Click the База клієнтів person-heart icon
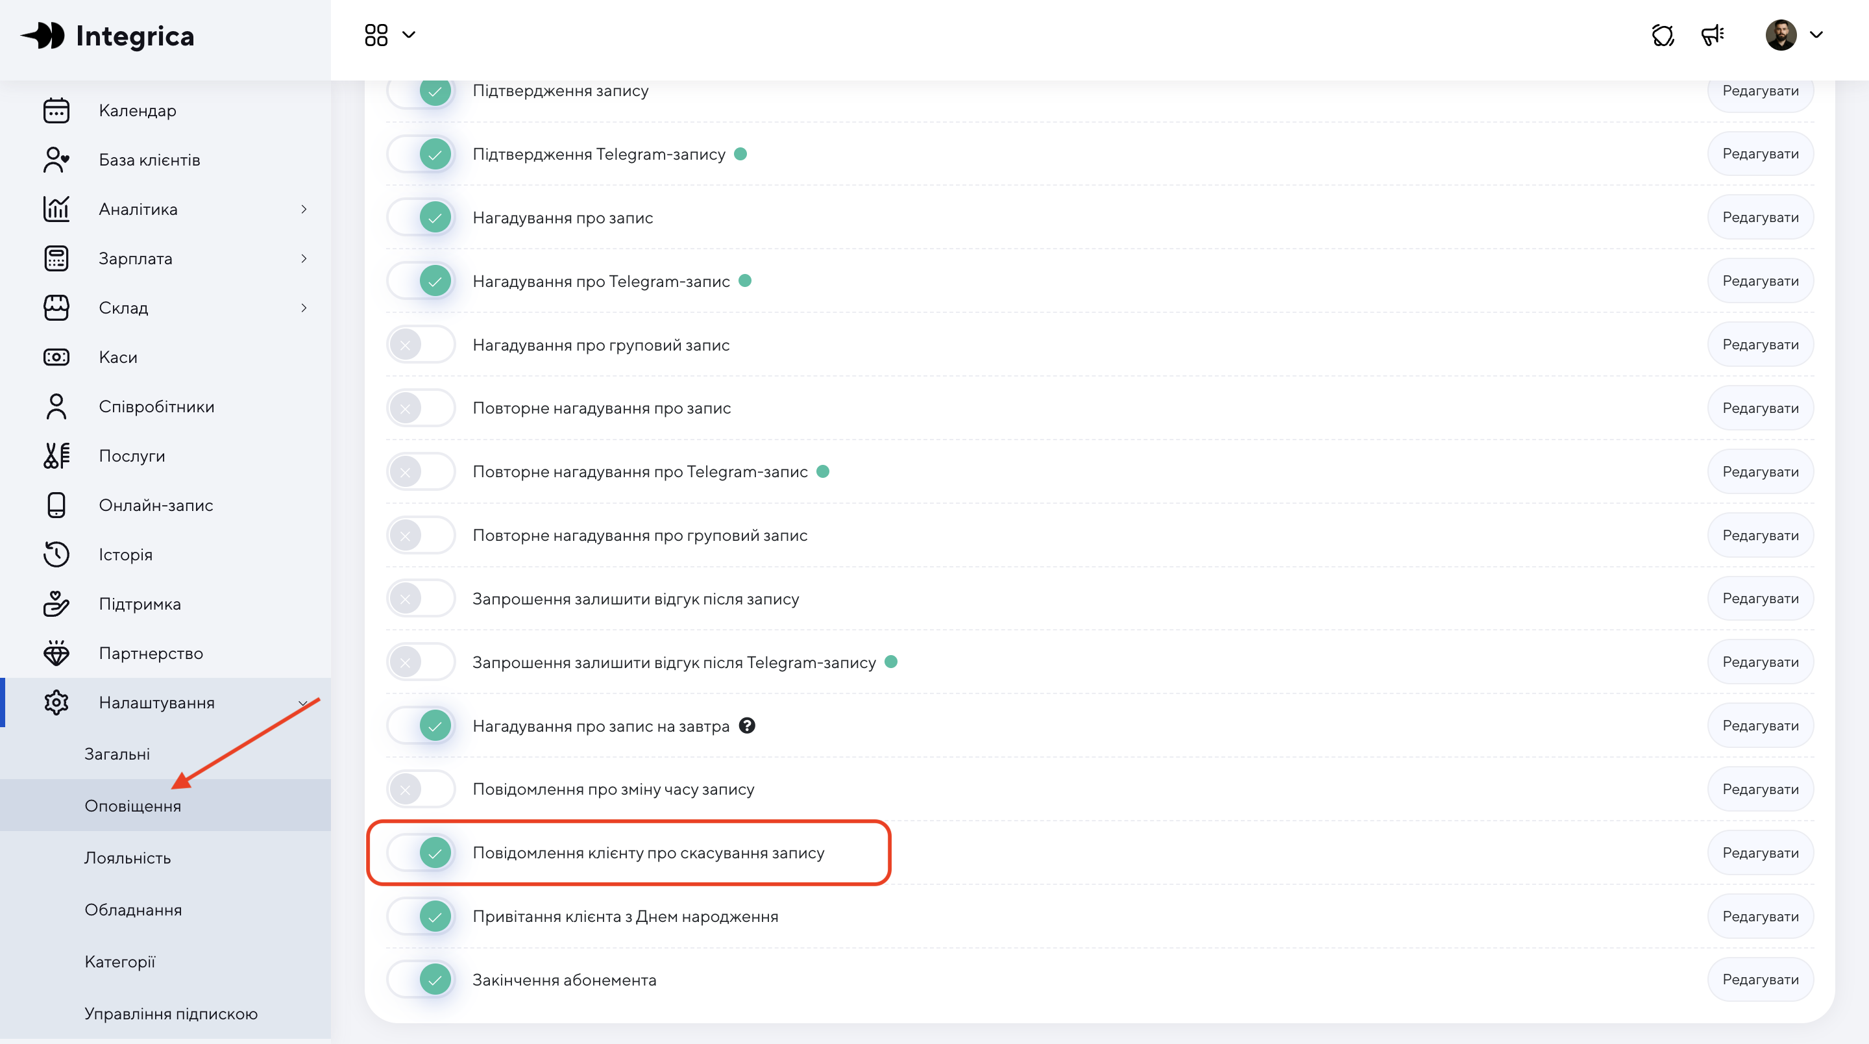The width and height of the screenshot is (1869, 1044). click(56, 160)
